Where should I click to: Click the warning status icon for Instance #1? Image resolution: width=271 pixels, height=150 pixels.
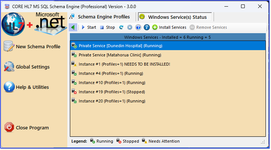pos(74,64)
